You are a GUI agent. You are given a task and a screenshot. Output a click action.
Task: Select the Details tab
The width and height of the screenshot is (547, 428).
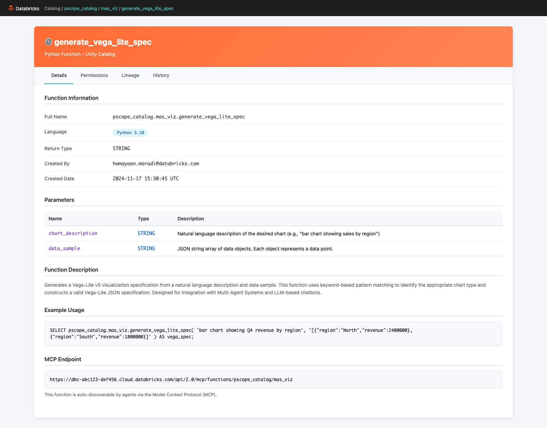click(x=59, y=75)
